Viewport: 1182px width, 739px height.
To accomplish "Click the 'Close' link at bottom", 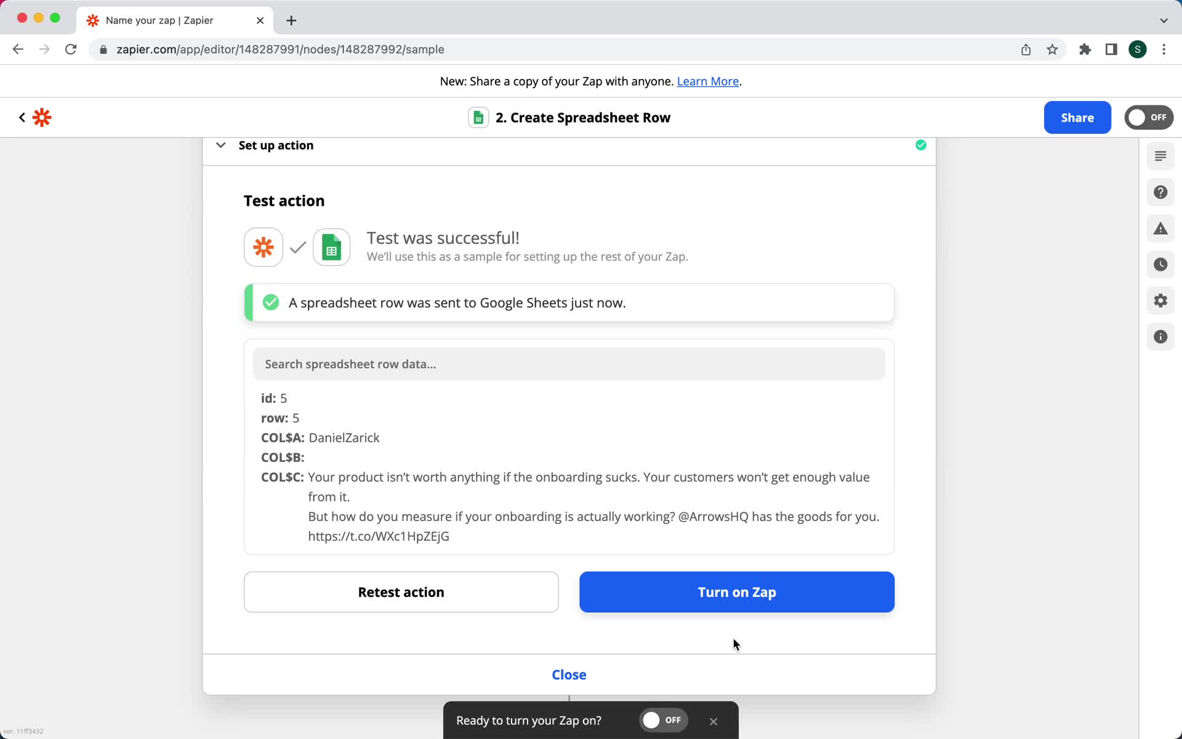I will tap(569, 674).
